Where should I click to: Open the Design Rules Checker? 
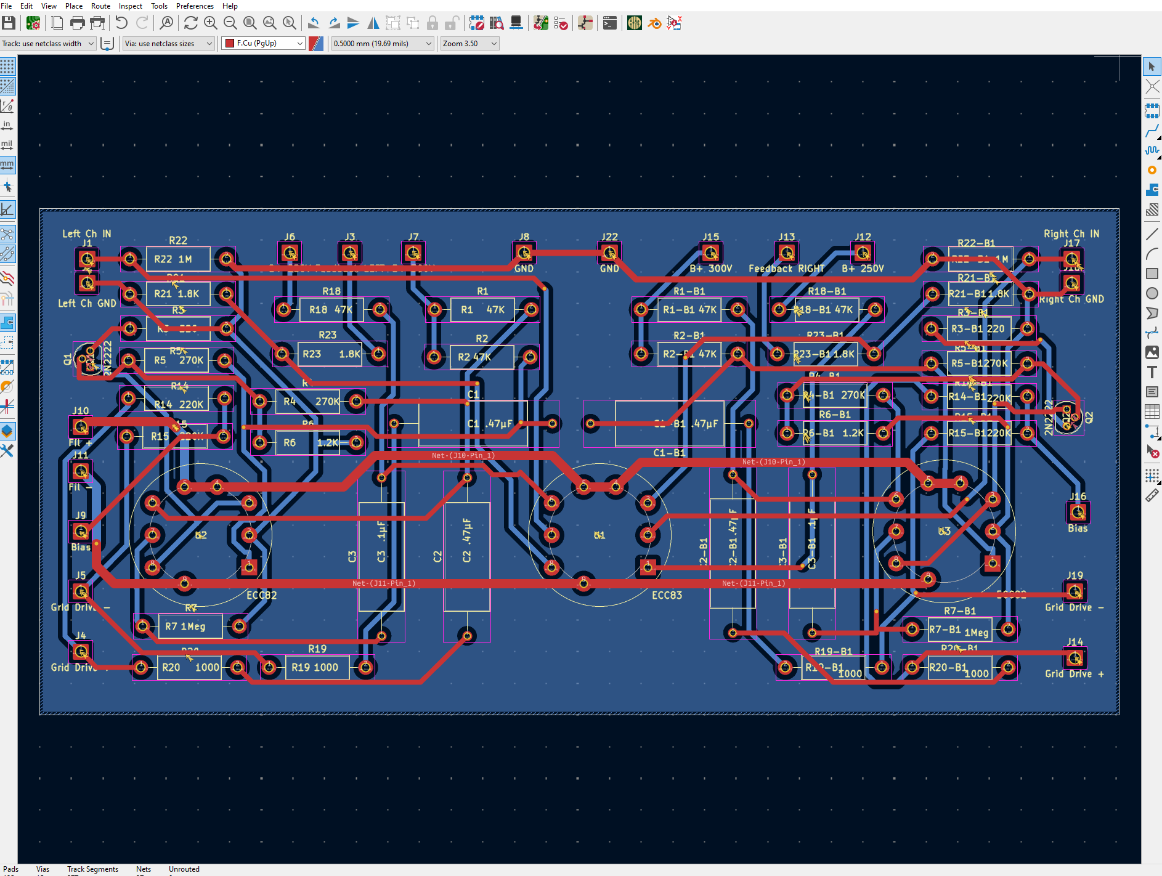561,23
